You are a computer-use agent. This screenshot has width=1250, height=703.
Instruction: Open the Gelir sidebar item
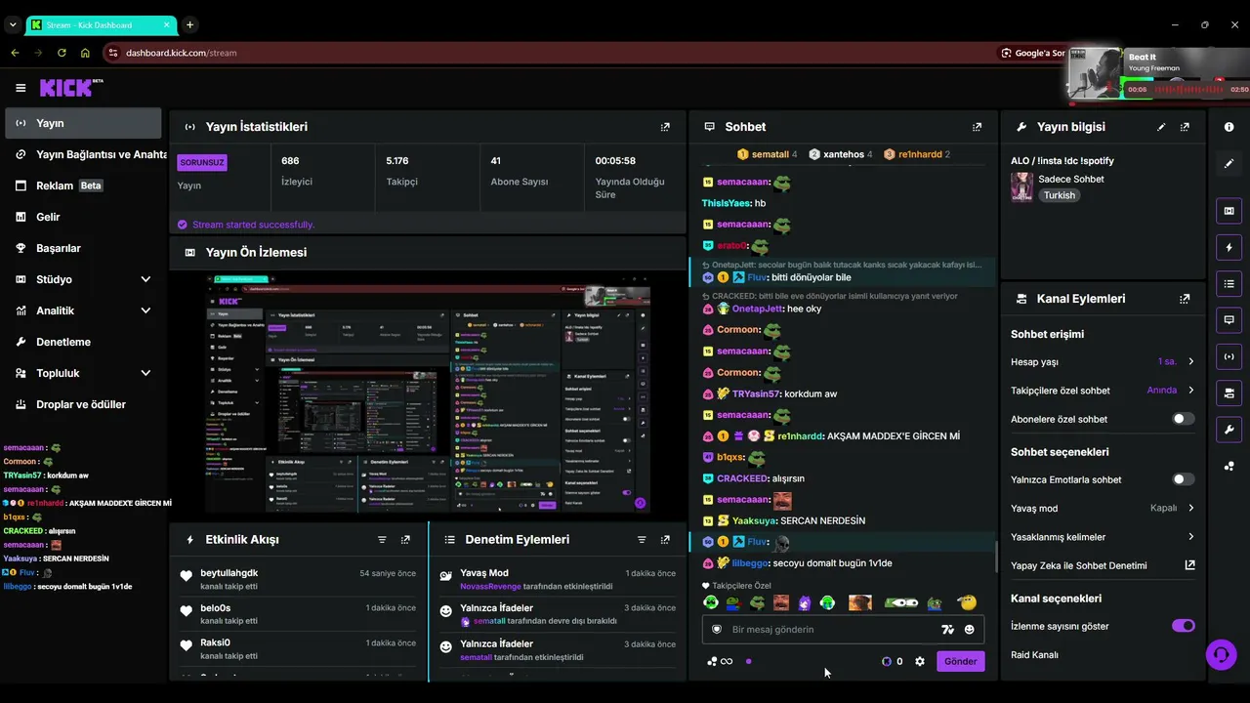(83, 217)
